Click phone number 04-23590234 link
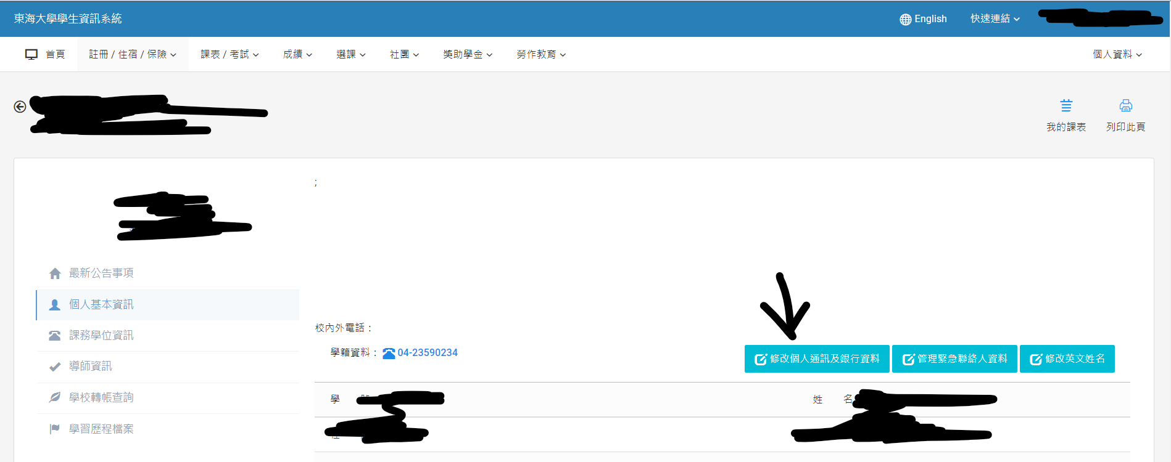1171x462 pixels. coord(428,353)
